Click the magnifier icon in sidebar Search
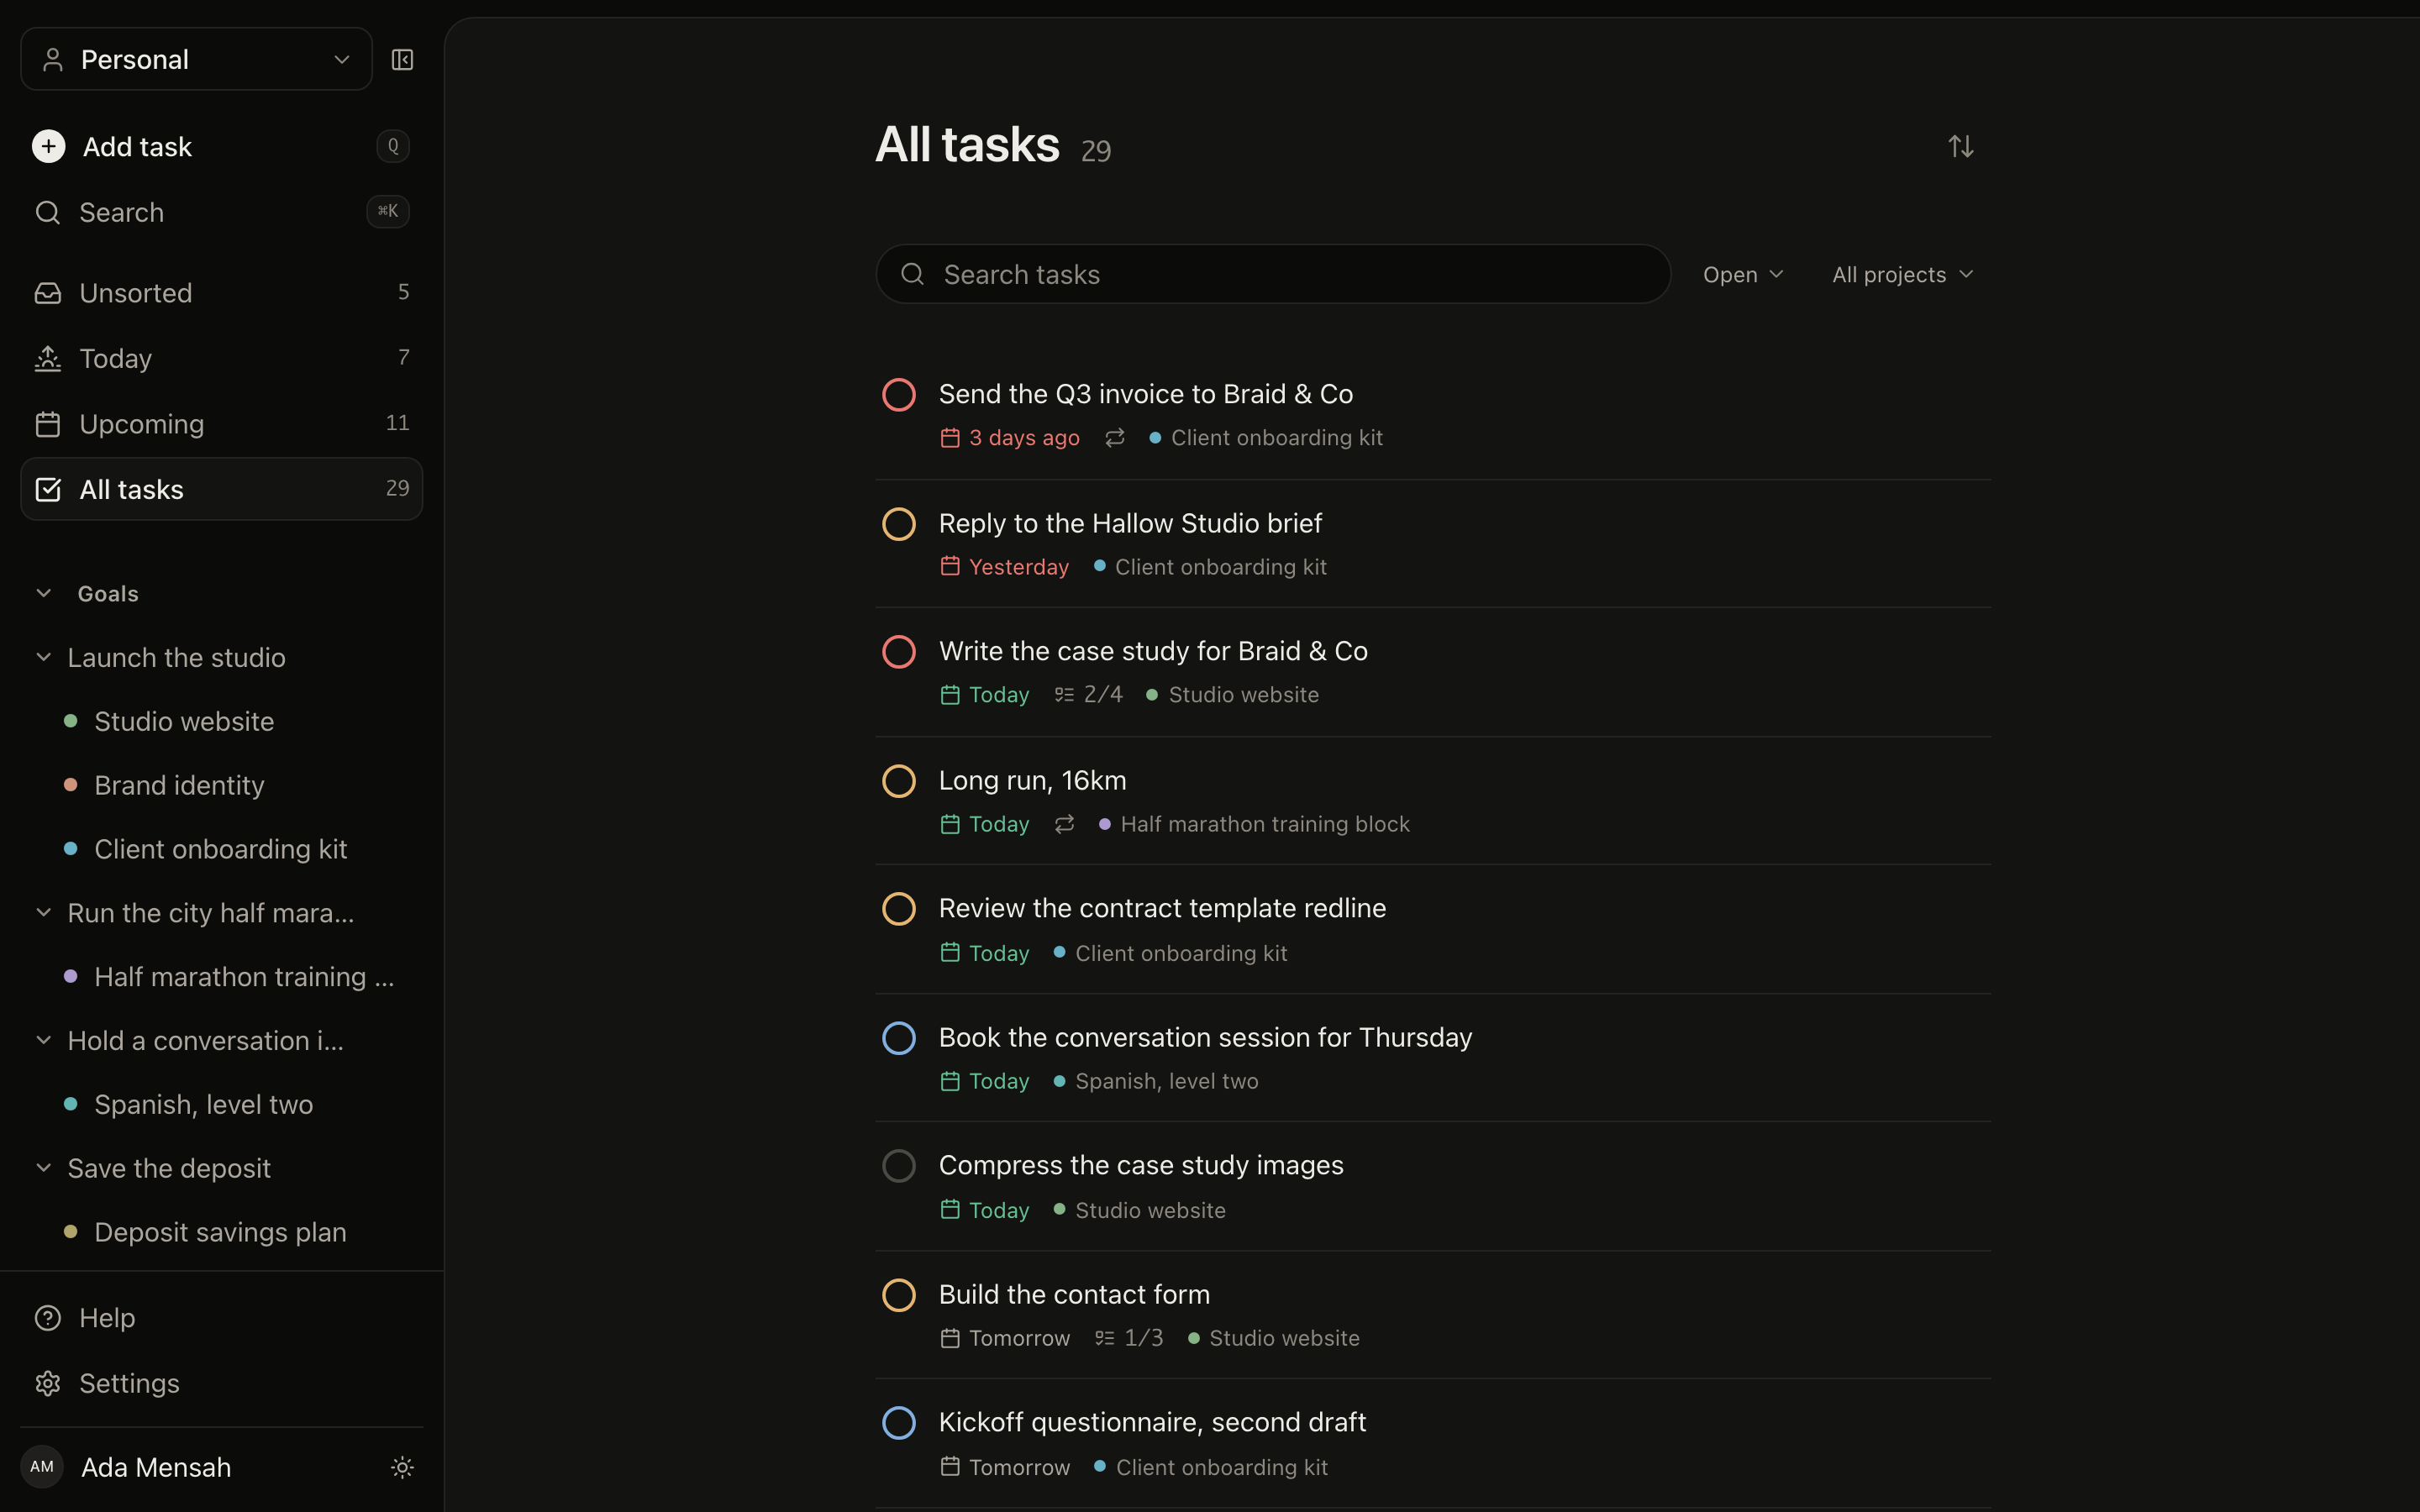Image resolution: width=2420 pixels, height=1512 pixels. click(48, 212)
